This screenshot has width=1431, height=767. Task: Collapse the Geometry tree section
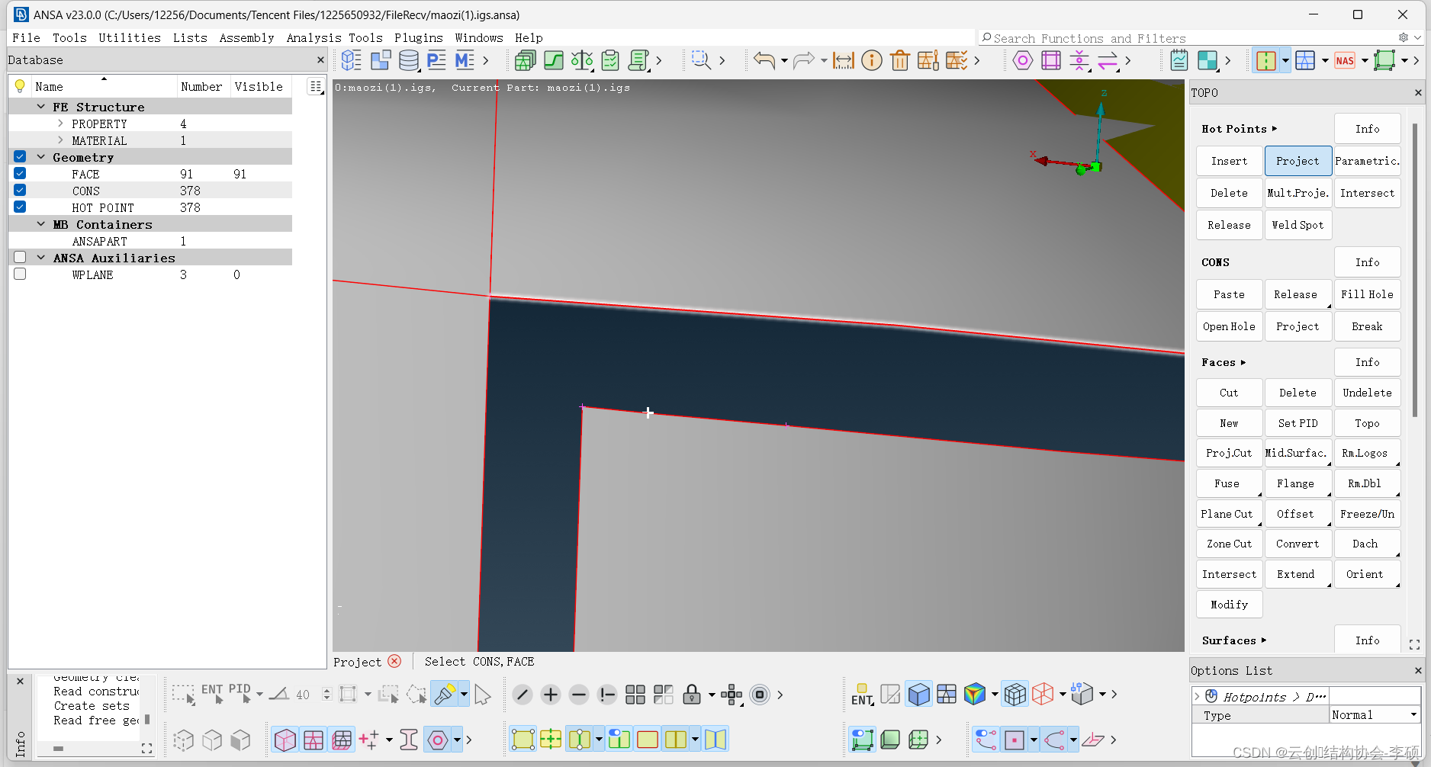click(41, 157)
